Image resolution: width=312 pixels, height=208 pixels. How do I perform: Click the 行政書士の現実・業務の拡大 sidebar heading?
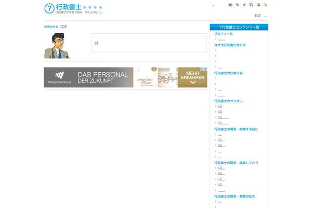point(235,196)
